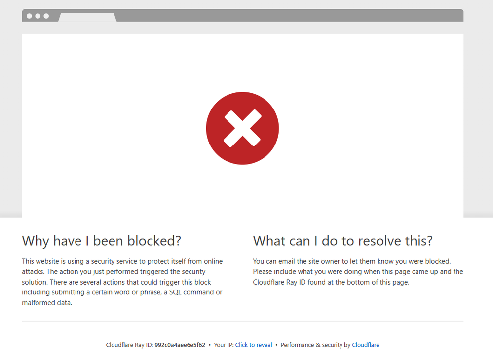This screenshot has height=363, width=493.
Task: Click the "Your IP:" footer label
Action: (x=224, y=345)
